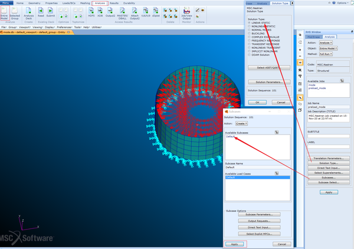This screenshot has width=354, height=249.
Task: Open the Subcases Action Create dropdown
Action: point(241,123)
